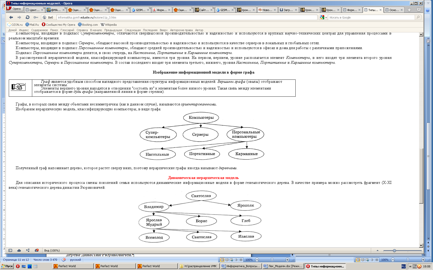Image resolution: width=433 pixels, height=270 pixels.
Task: Open the Сообщество My Opera bookmark
Action: (x=59, y=25)
